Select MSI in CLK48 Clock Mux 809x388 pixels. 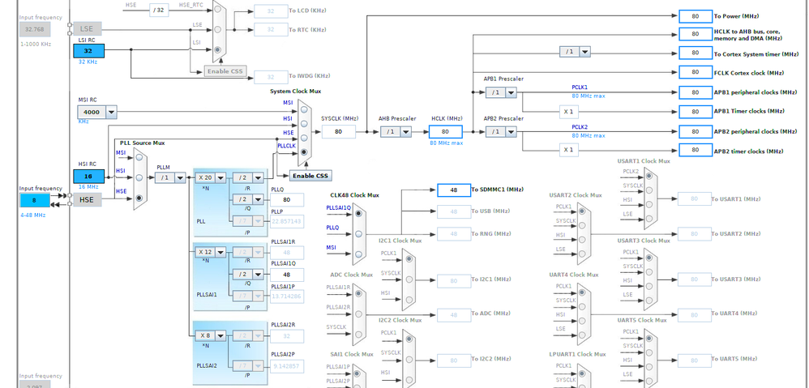358,254
